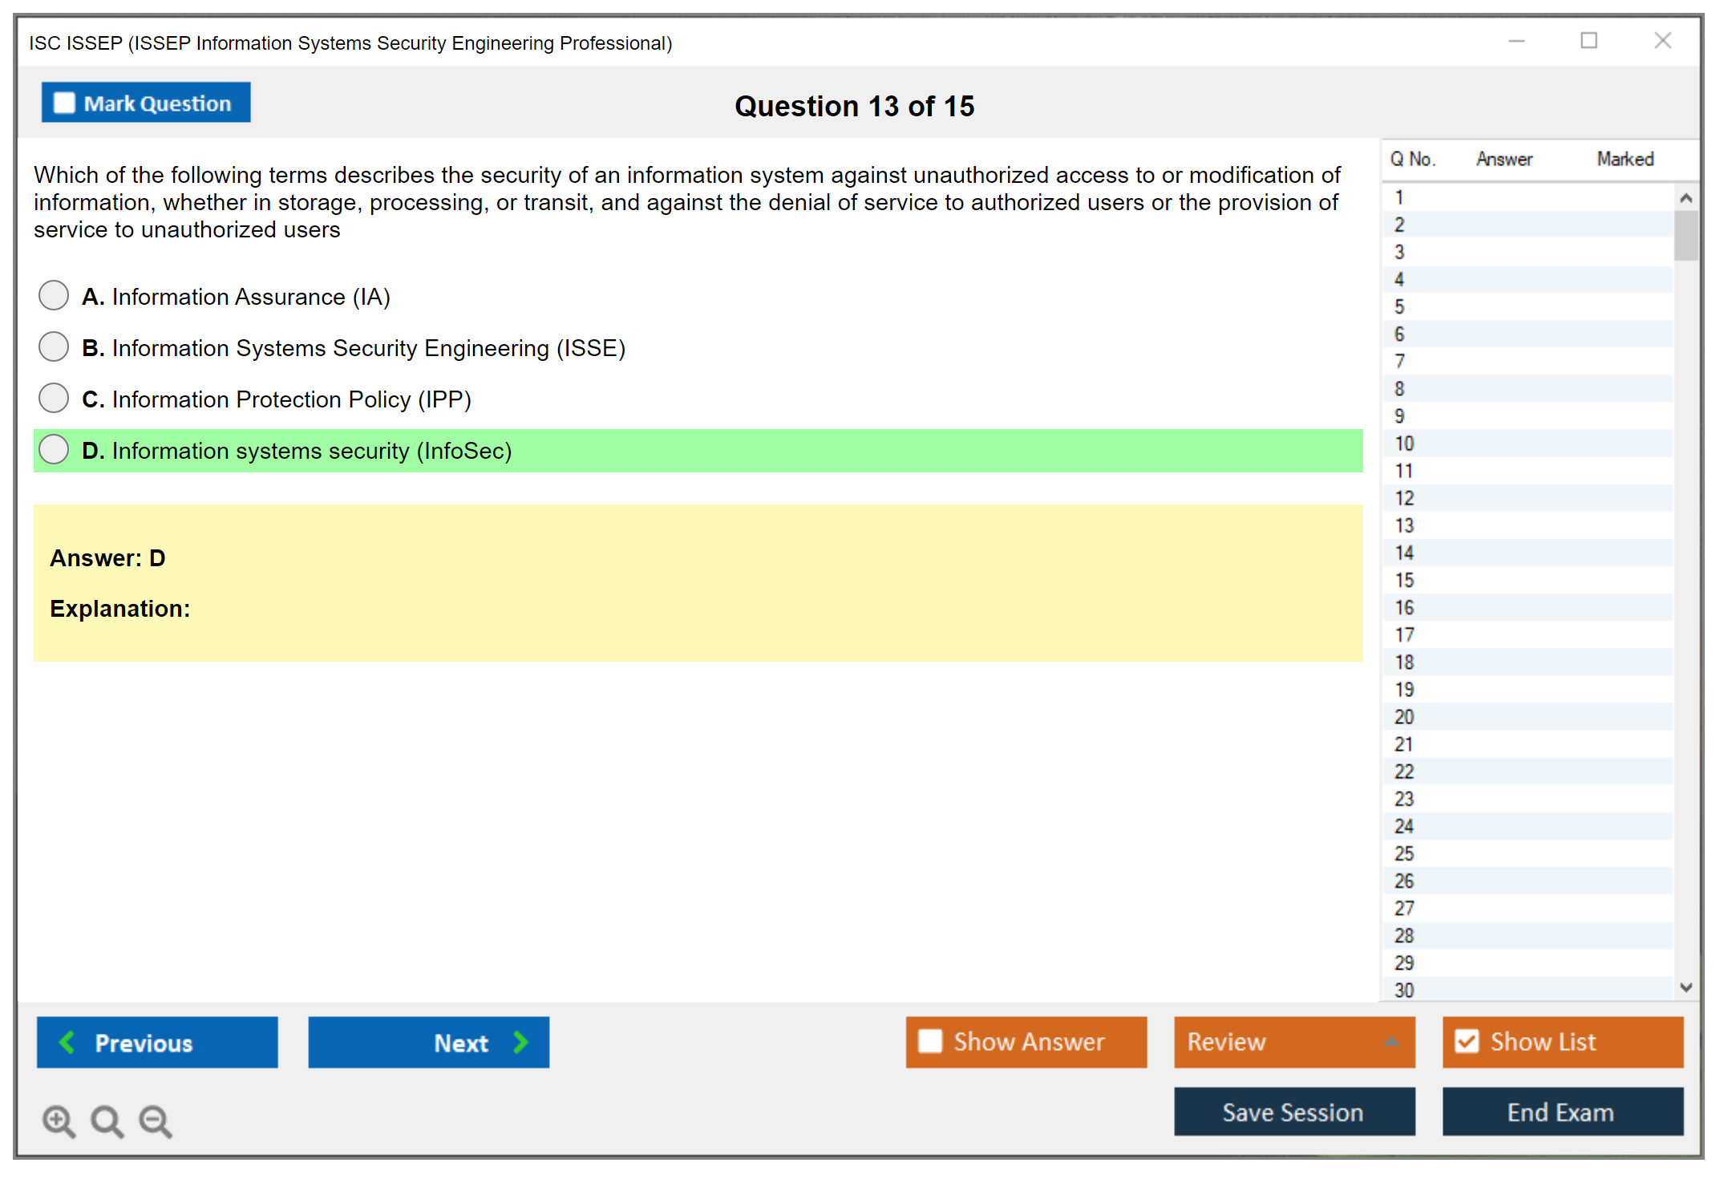
Task: Uncheck the Show List checkbox
Action: 1467,1041
